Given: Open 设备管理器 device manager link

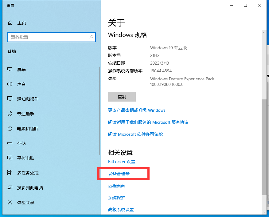Looking at the screenshot, I should click(x=119, y=174).
